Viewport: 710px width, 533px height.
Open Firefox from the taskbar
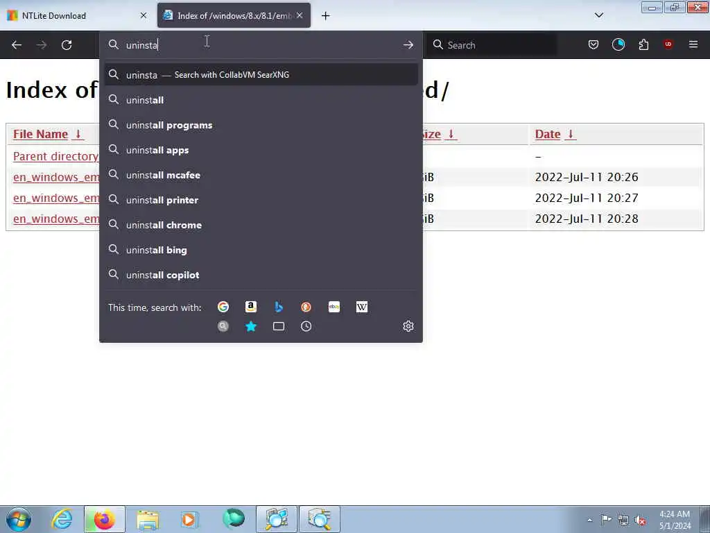click(104, 519)
